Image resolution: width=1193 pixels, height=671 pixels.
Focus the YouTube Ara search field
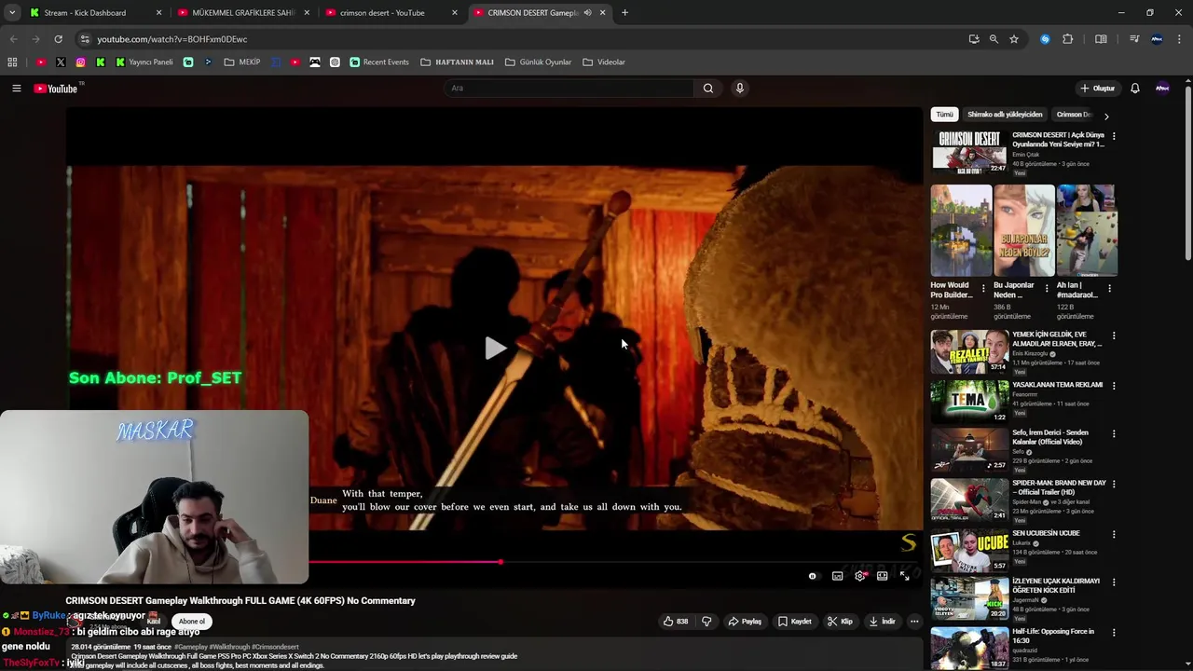[x=569, y=89]
